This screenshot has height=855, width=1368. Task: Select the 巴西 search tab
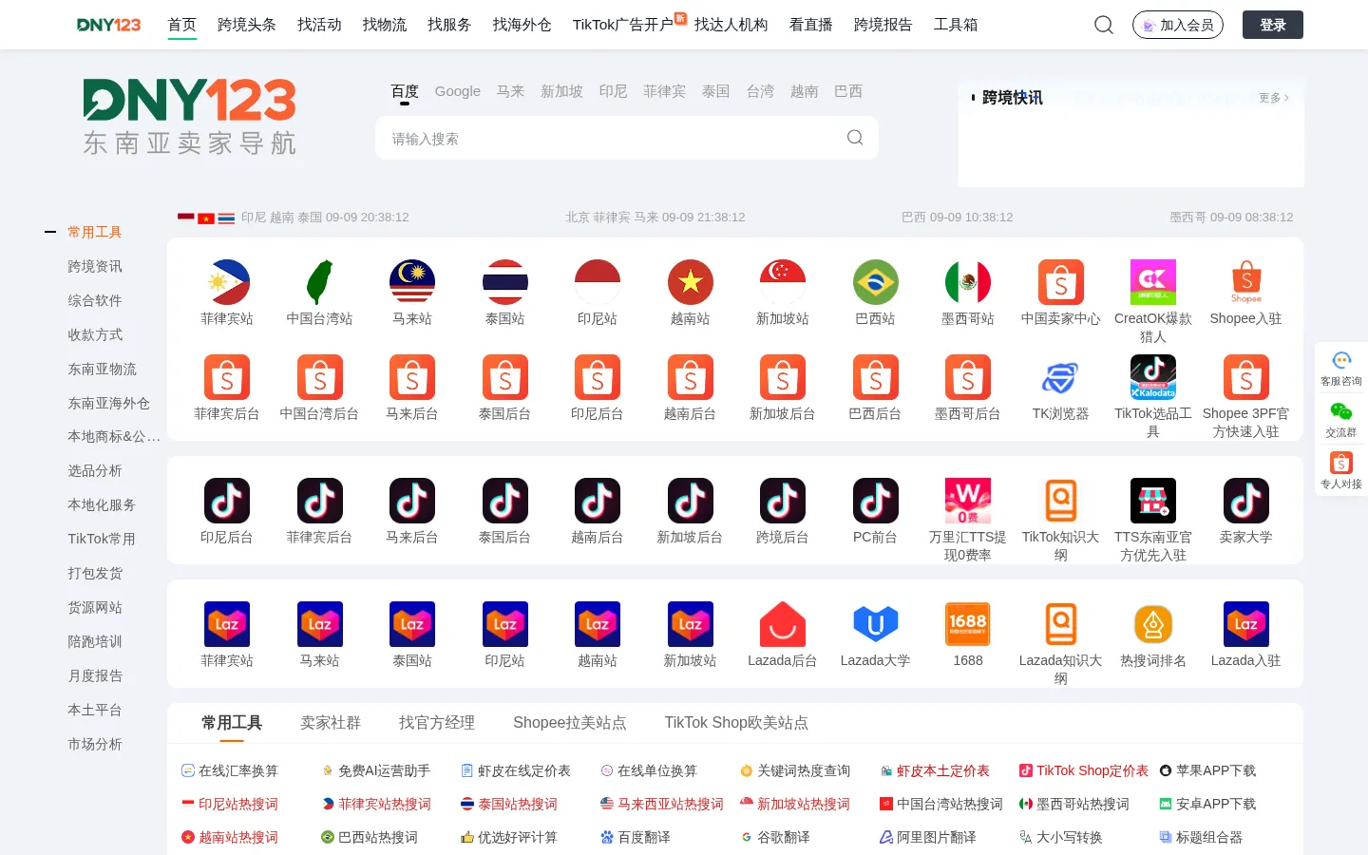(848, 91)
